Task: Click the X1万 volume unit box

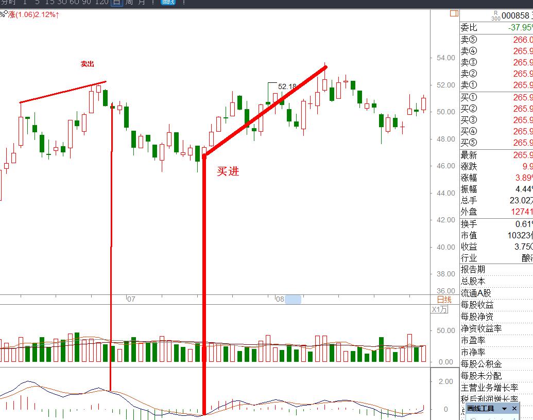Action: pos(439,309)
